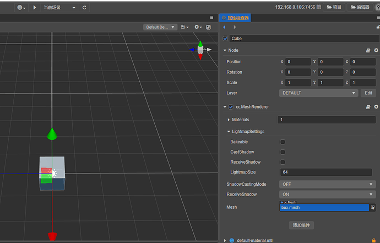
Task: Open the scene camera settings icon
Action: (184, 27)
